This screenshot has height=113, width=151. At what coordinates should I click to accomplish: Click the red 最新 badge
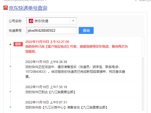[x=18, y=44]
